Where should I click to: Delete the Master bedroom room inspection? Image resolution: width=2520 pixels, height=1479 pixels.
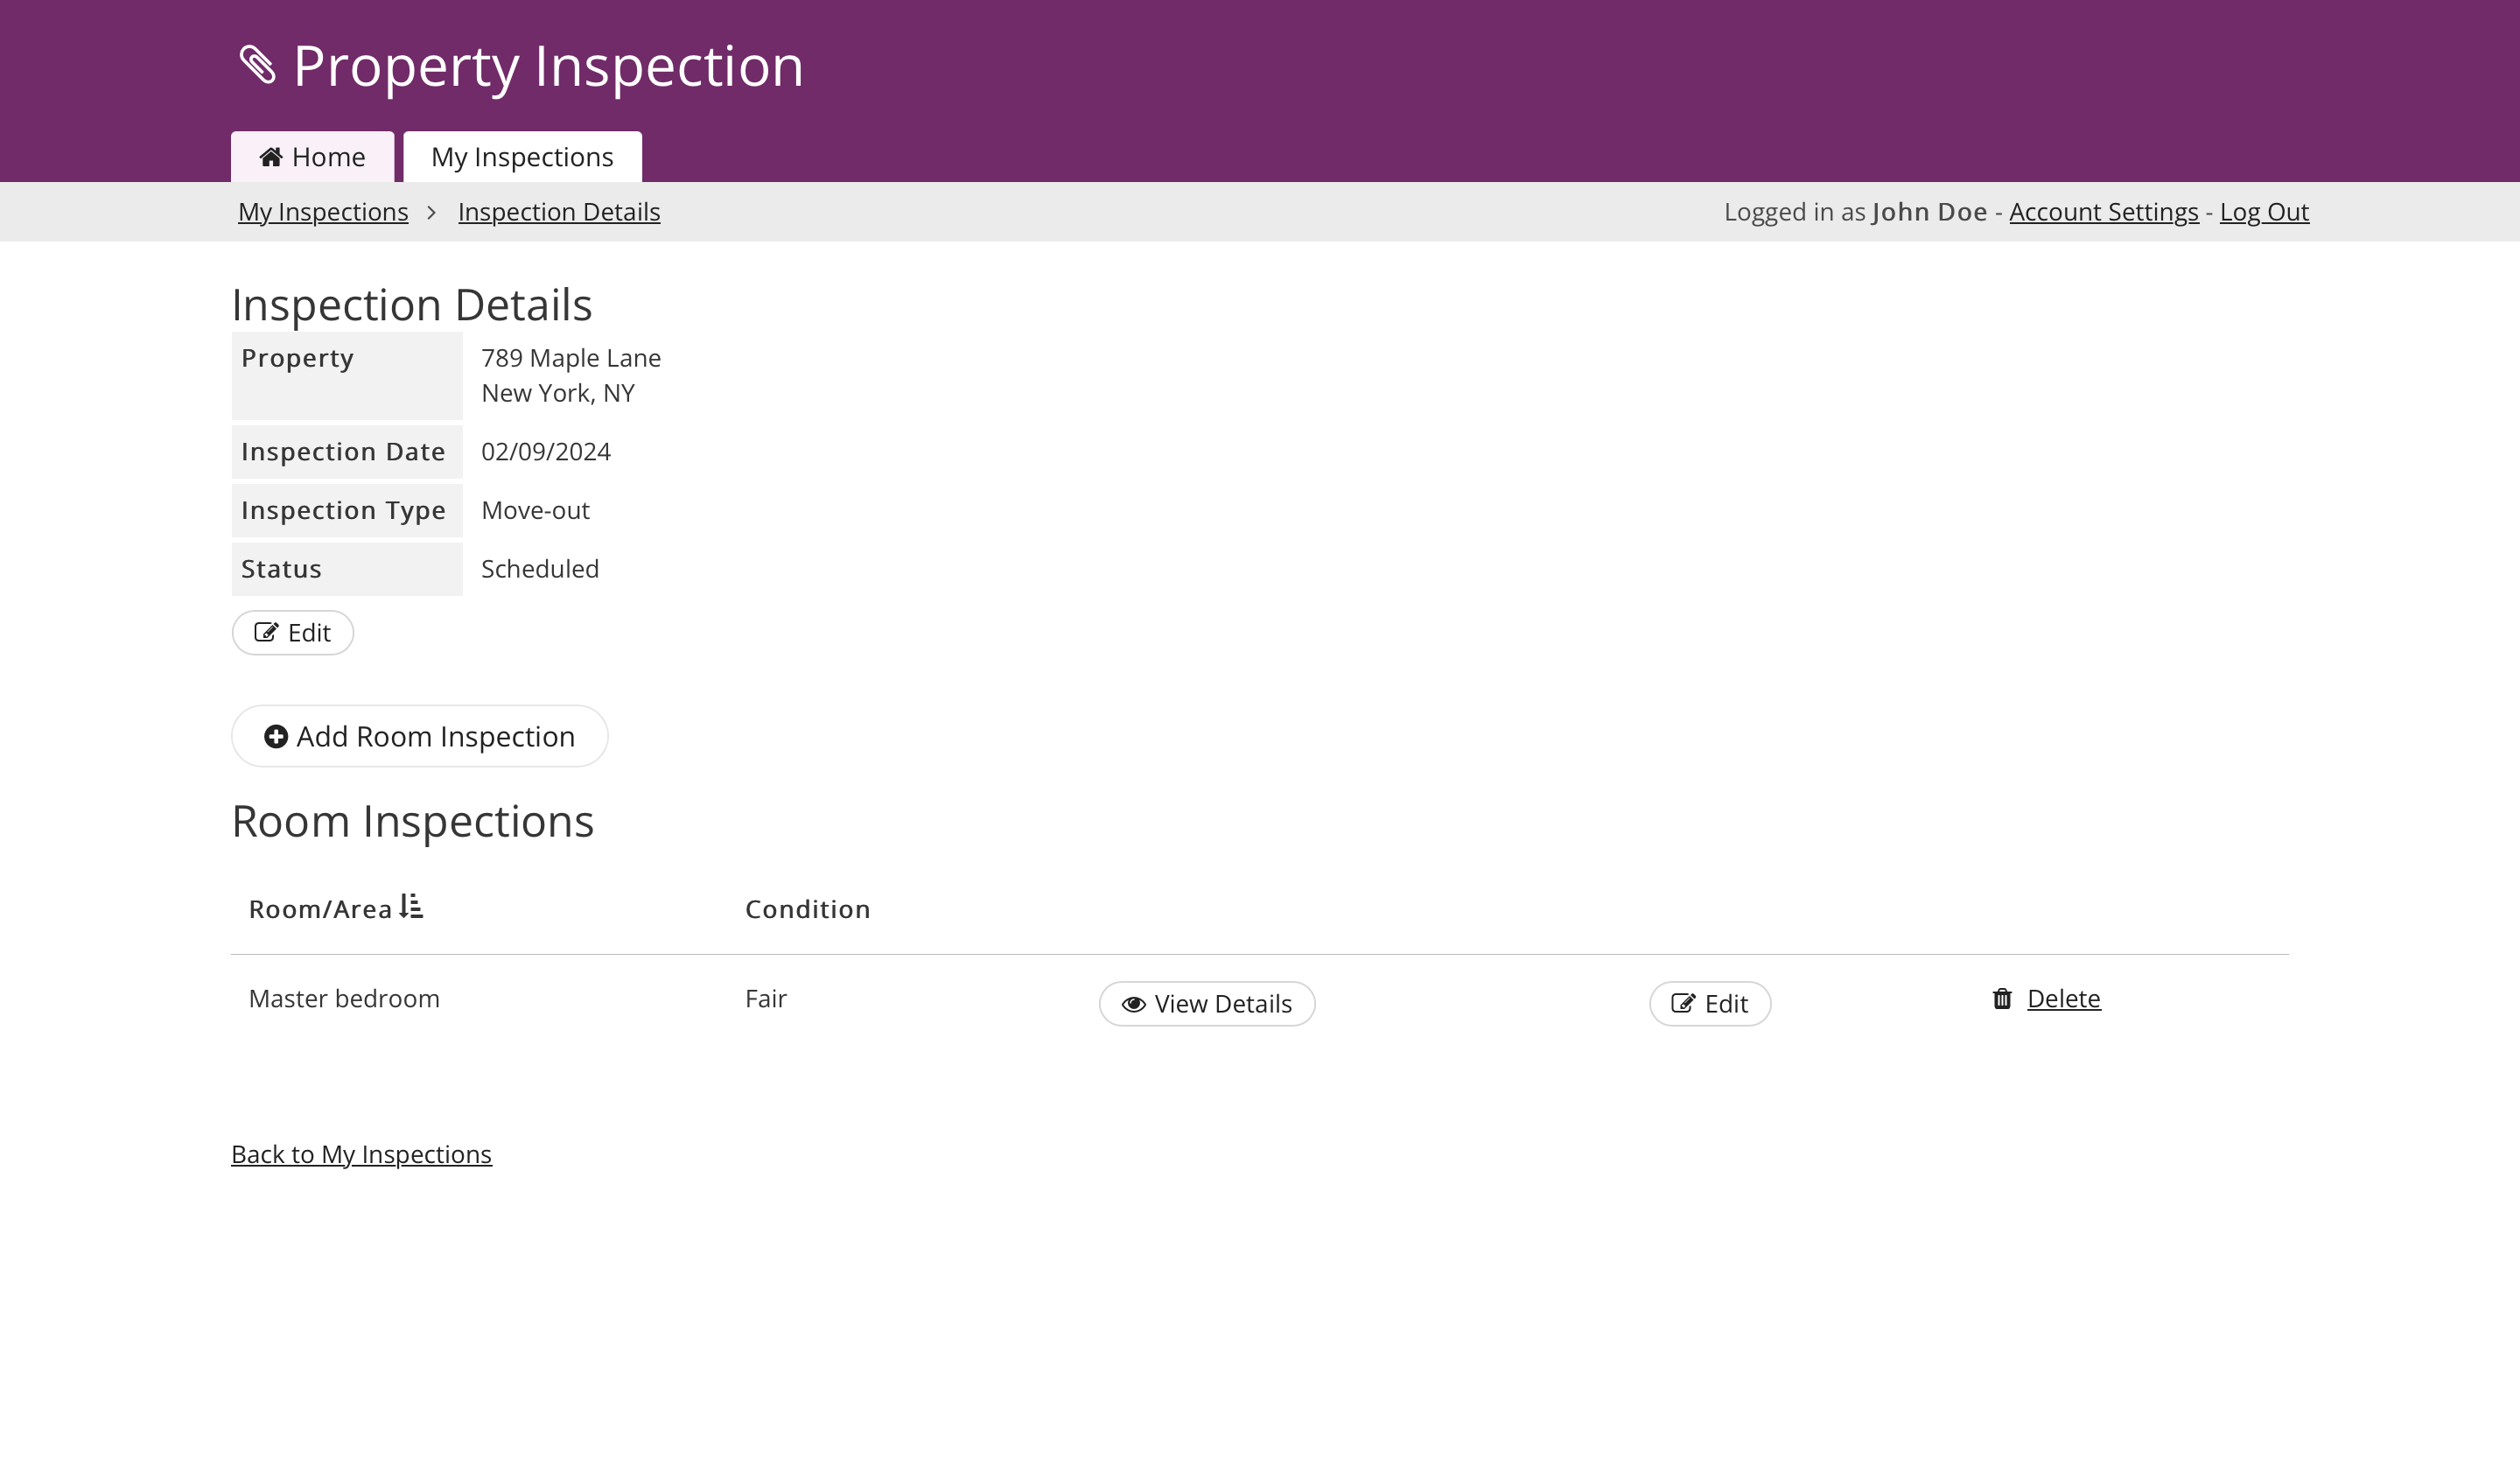(x=2063, y=999)
